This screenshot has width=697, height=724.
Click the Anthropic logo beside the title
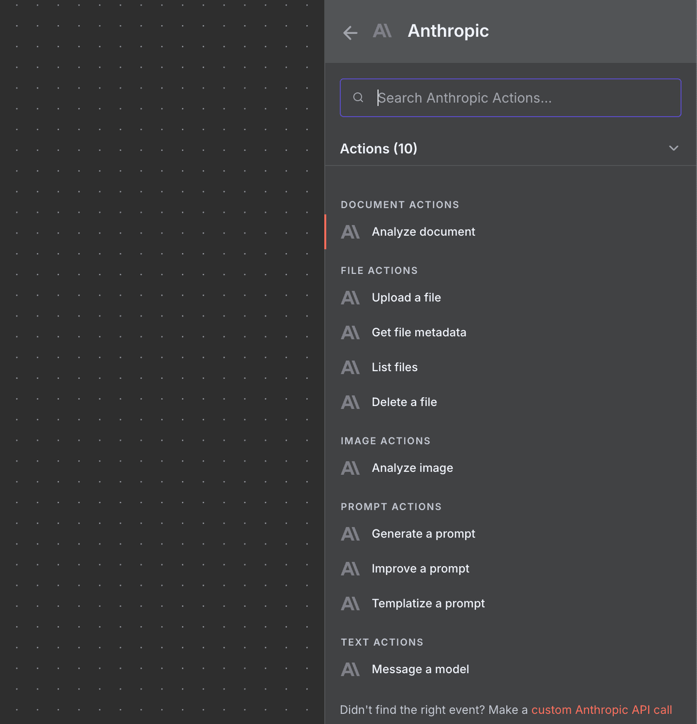click(382, 31)
